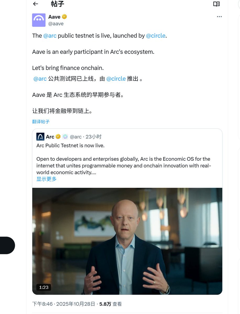The height and width of the screenshot is (314, 240).
Task: Open @arc mention in English text
Action: pos(50,36)
